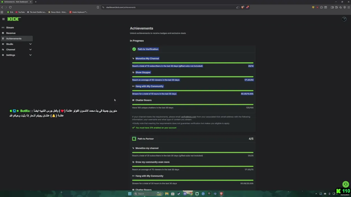
Task: Click the browser back button
Action: click(x=2, y=7)
